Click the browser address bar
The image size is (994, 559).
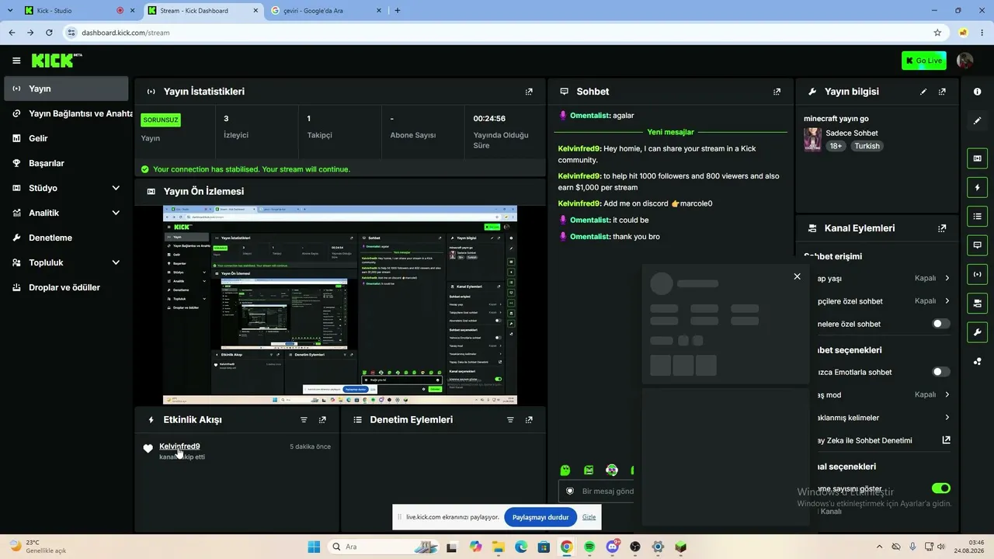pyautogui.click(x=497, y=33)
